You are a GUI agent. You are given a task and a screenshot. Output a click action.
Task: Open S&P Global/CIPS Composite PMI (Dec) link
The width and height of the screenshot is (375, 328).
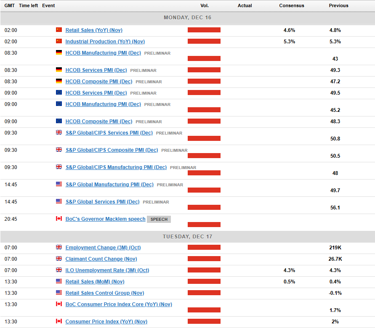[x=112, y=150]
